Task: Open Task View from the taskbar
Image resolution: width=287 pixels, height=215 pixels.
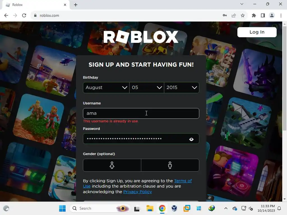Action: (x=137, y=208)
